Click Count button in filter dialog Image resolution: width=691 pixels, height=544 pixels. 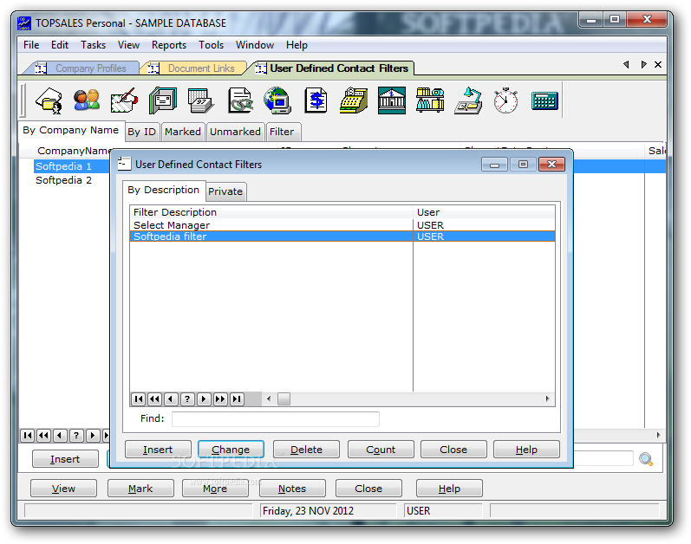381,450
